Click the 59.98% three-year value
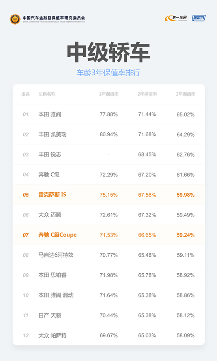 click(185, 195)
